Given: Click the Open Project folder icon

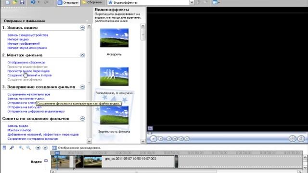Looking at the screenshot, I should [x=14, y=2].
